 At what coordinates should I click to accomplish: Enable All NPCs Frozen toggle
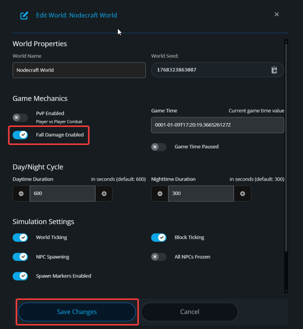coord(159,257)
